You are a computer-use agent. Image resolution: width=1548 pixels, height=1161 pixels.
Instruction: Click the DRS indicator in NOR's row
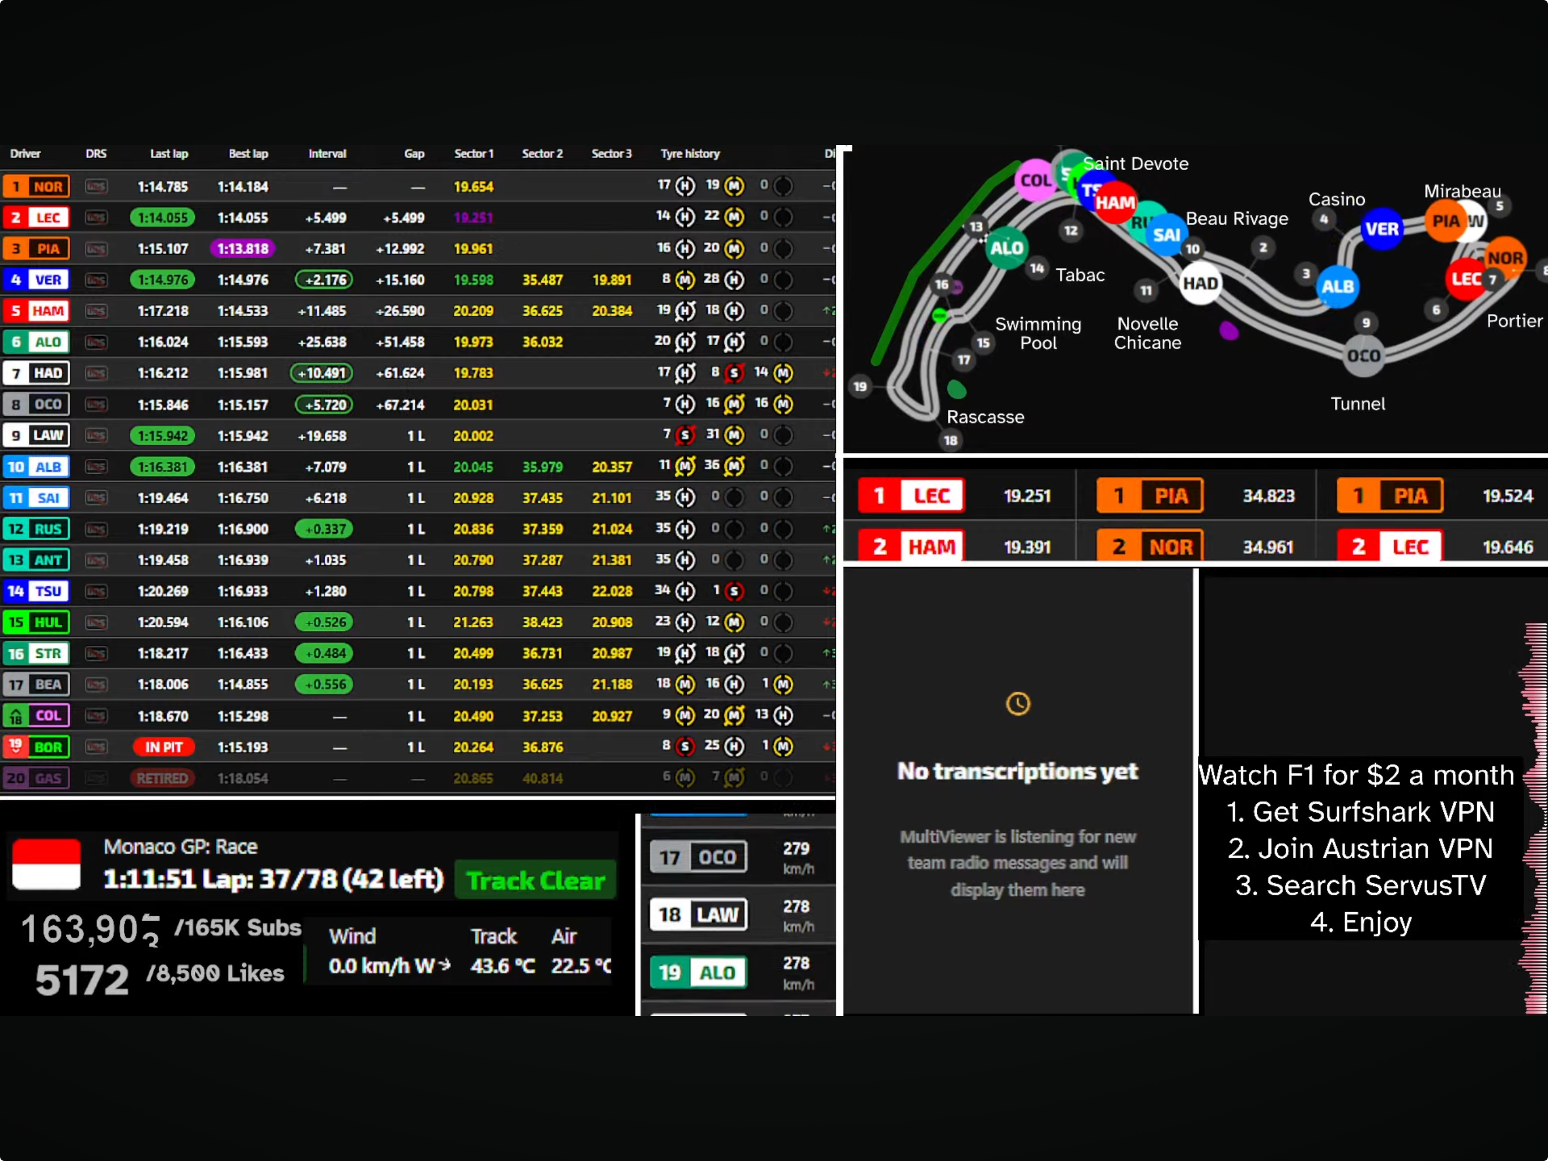pos(96,187)
